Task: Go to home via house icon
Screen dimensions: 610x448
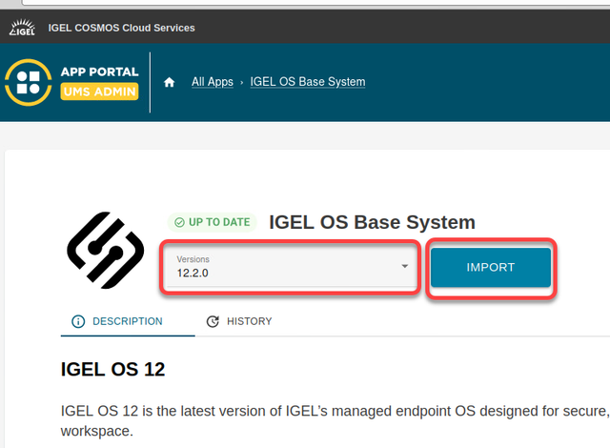Action: [170, 83]
